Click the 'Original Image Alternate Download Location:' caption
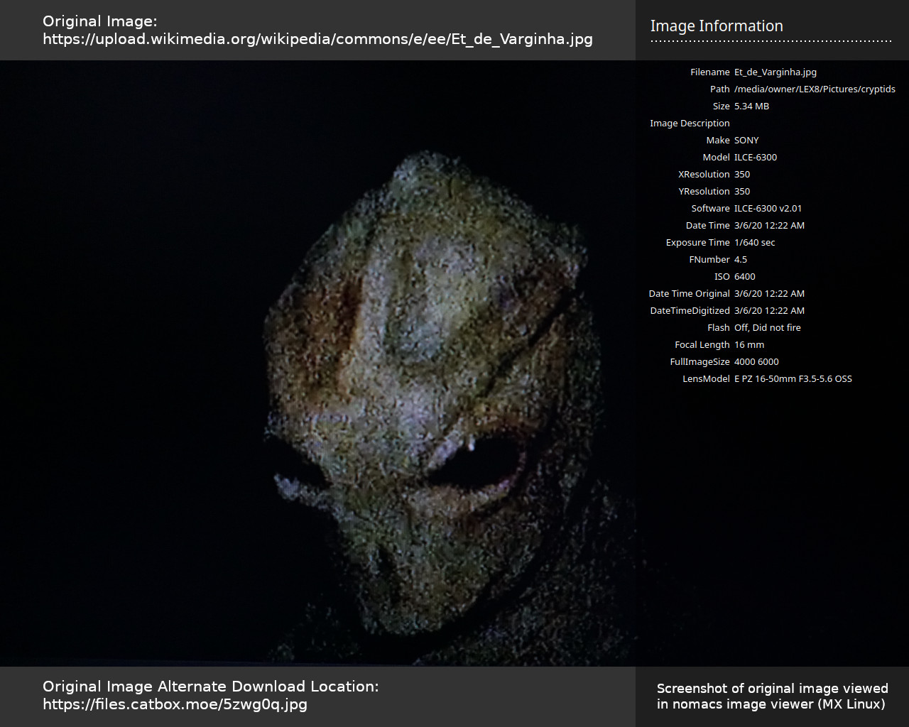909x727 pixels. pos(211,687)
